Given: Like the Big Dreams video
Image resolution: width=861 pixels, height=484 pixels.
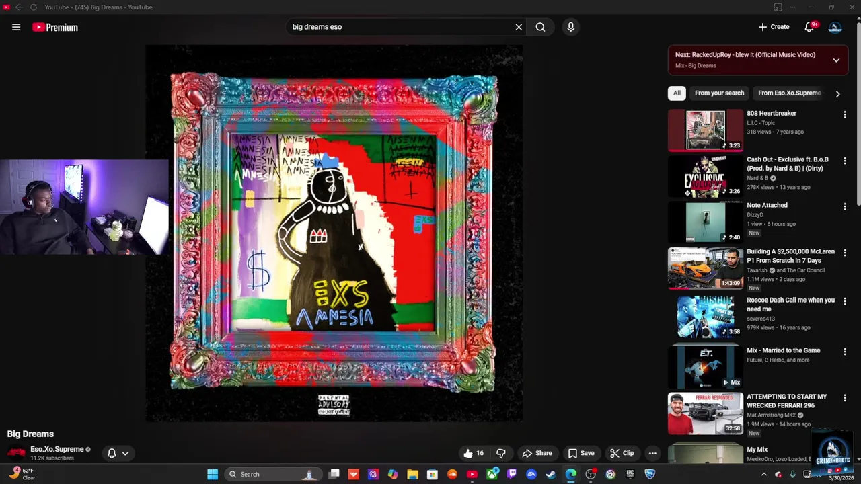Looking at the screenshot, I should tap(474, 454).
